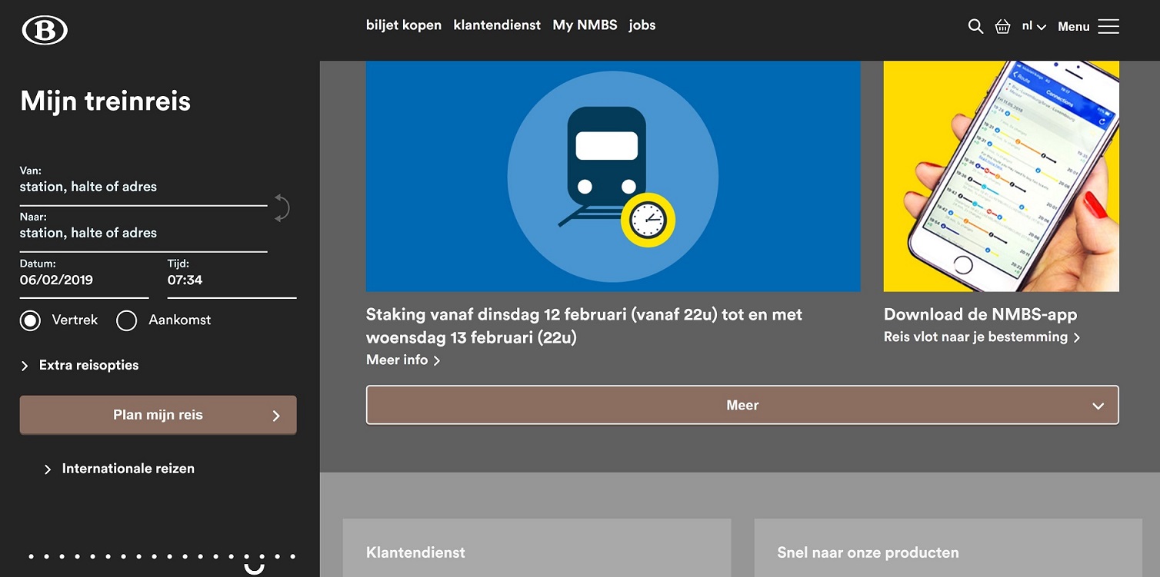Open biljet kopen menu
The image size is (1160, 577).
(x=404, y=25)
